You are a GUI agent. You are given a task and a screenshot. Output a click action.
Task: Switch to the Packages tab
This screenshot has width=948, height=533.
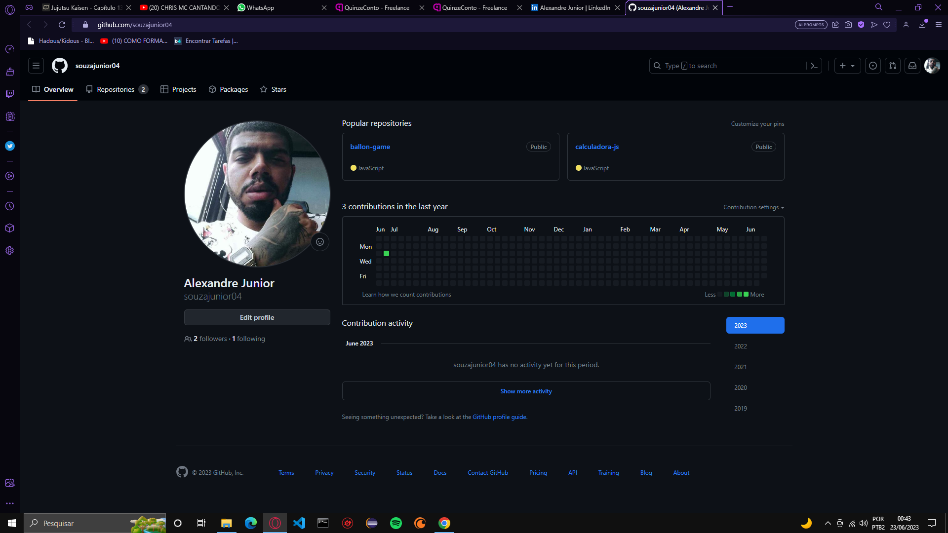click(x=228, y=89)
